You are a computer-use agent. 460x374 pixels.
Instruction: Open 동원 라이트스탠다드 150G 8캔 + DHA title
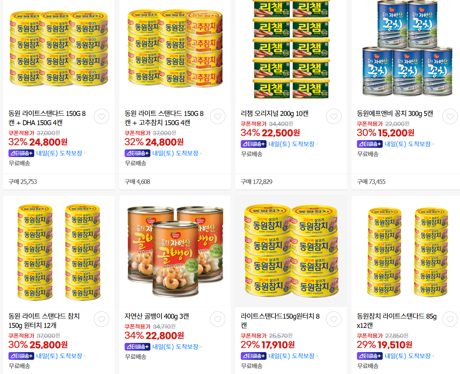click(x=47, y=118)
